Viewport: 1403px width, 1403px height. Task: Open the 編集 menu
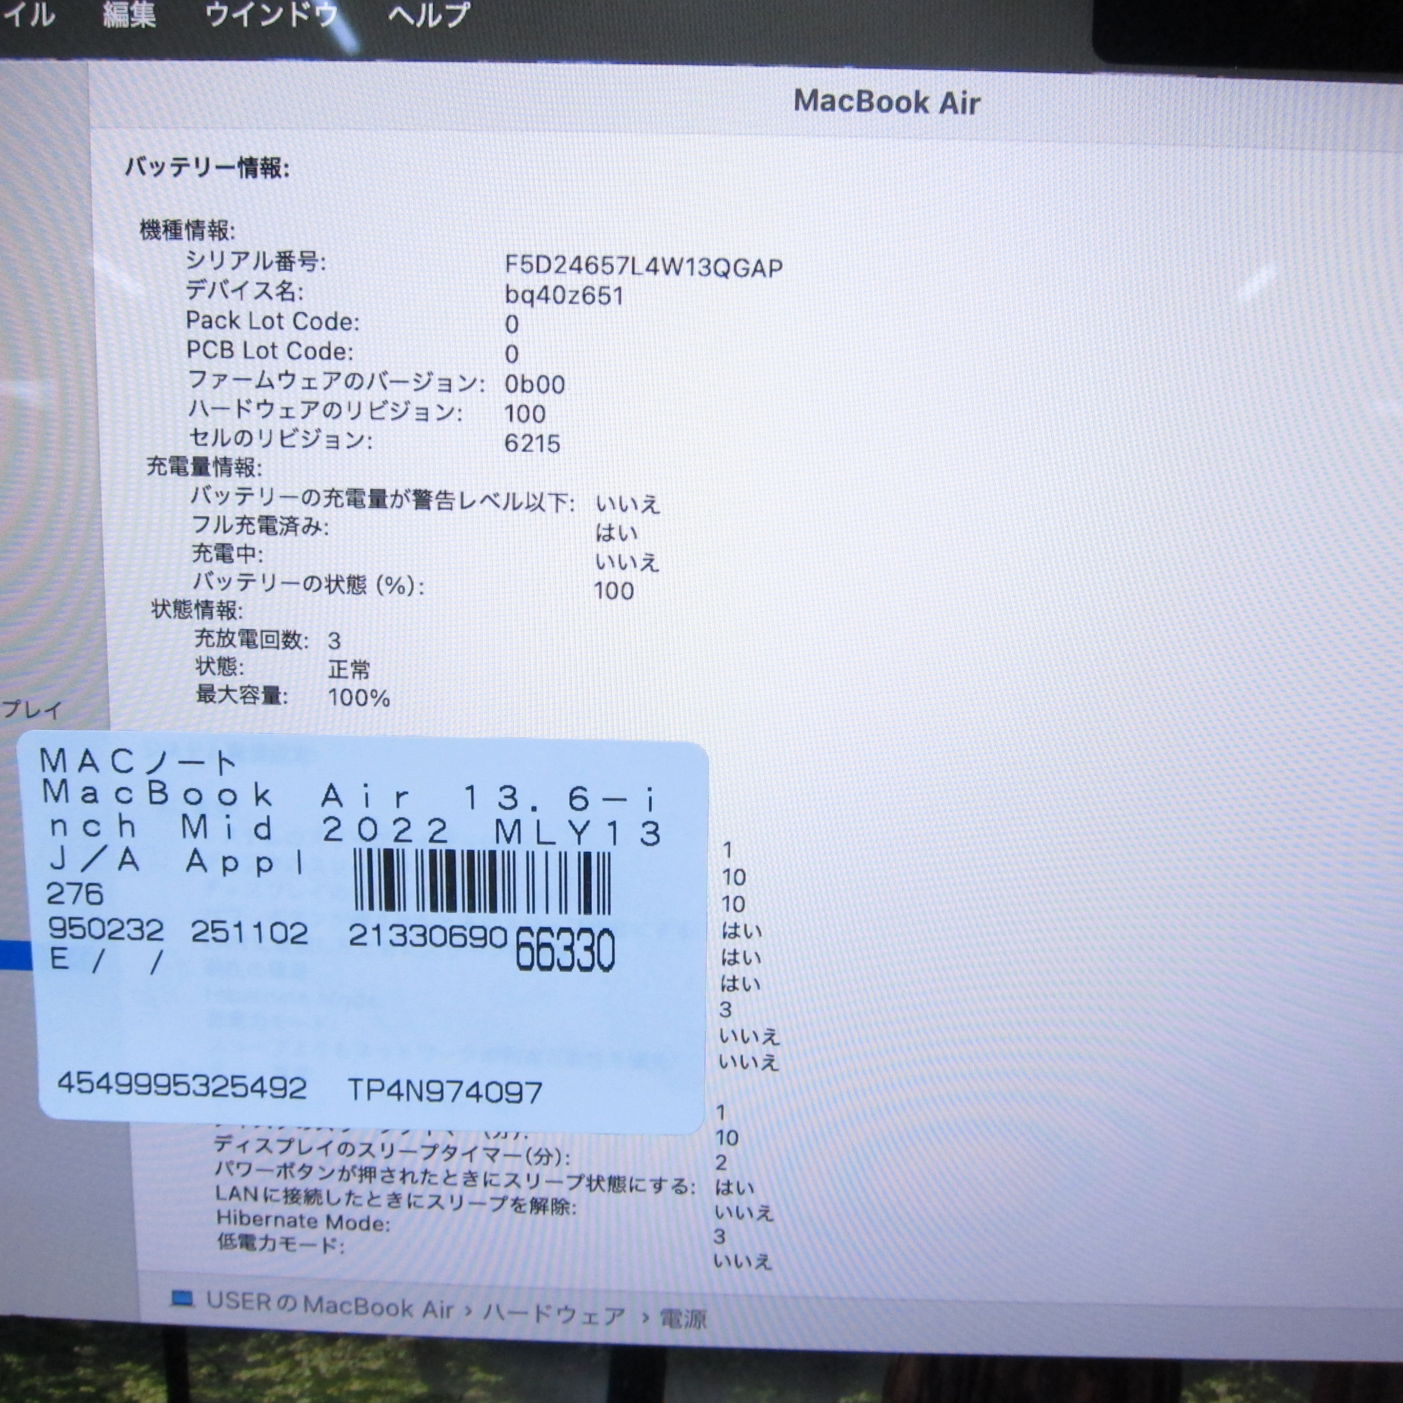129,15
